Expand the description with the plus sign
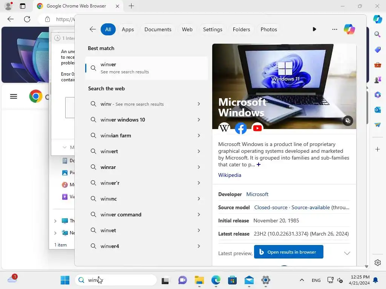The width and height of the screenshot is (386, 289). 259,164
